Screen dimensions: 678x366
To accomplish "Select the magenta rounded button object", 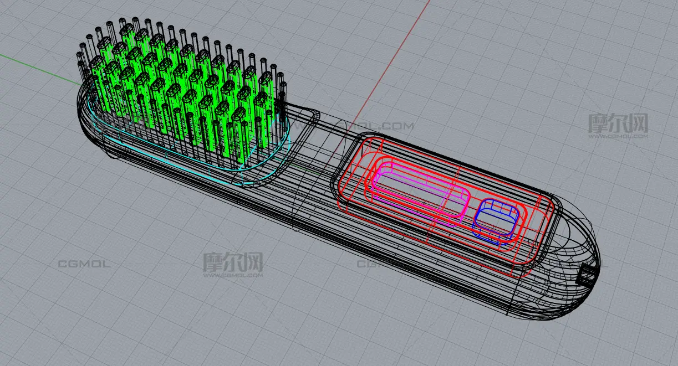I will 420,193.
